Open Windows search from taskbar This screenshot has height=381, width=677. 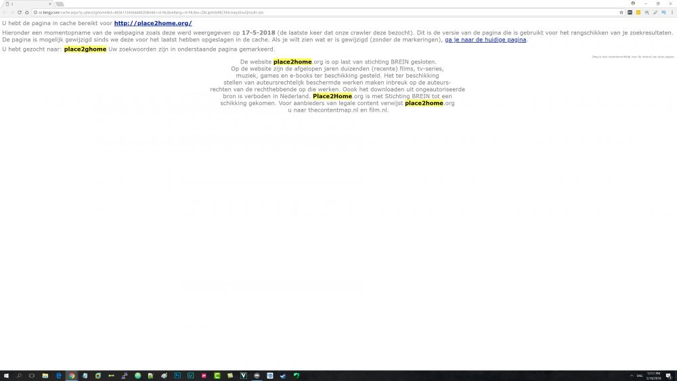[x=19, y=376]
